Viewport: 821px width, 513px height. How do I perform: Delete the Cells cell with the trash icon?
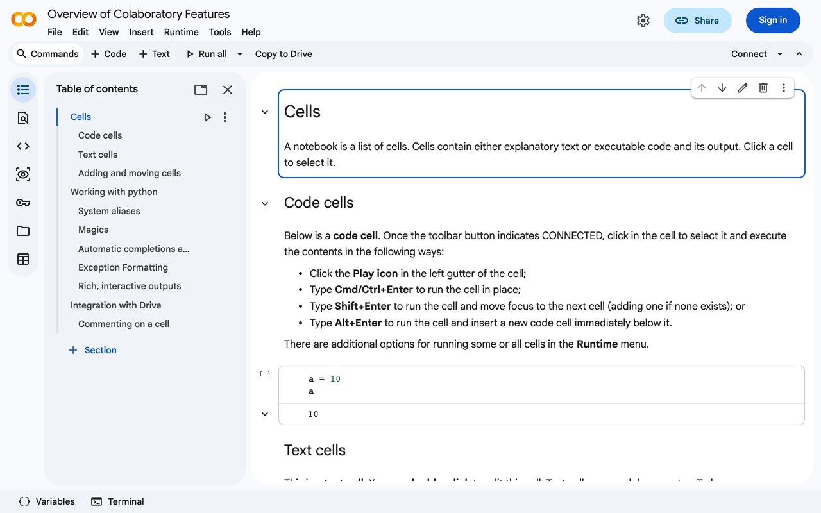pyautogui.click(x=763, y=88)
